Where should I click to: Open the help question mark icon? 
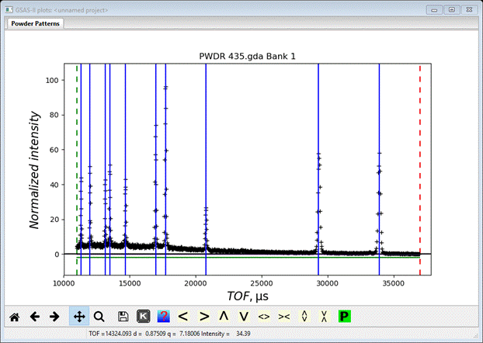tap(164, 317)
